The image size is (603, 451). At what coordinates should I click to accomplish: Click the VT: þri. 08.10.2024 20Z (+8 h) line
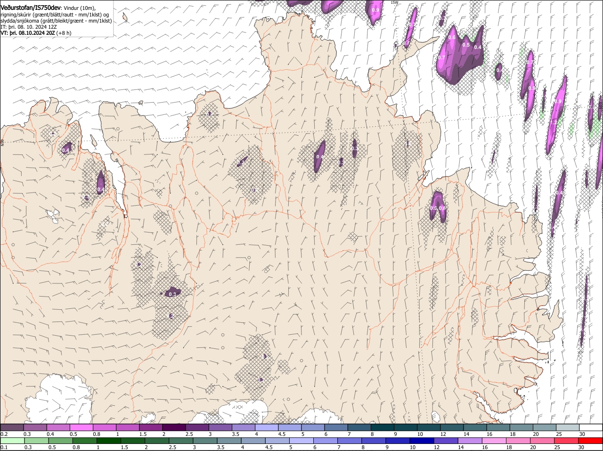36,33
